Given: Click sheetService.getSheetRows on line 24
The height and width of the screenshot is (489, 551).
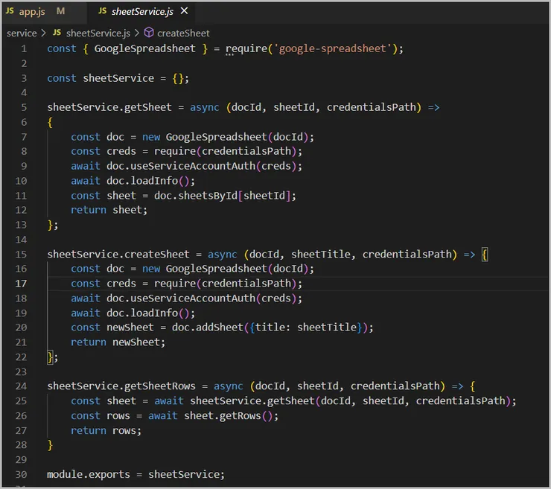Looking at the screenshot, I should click(x=121, y=386).
